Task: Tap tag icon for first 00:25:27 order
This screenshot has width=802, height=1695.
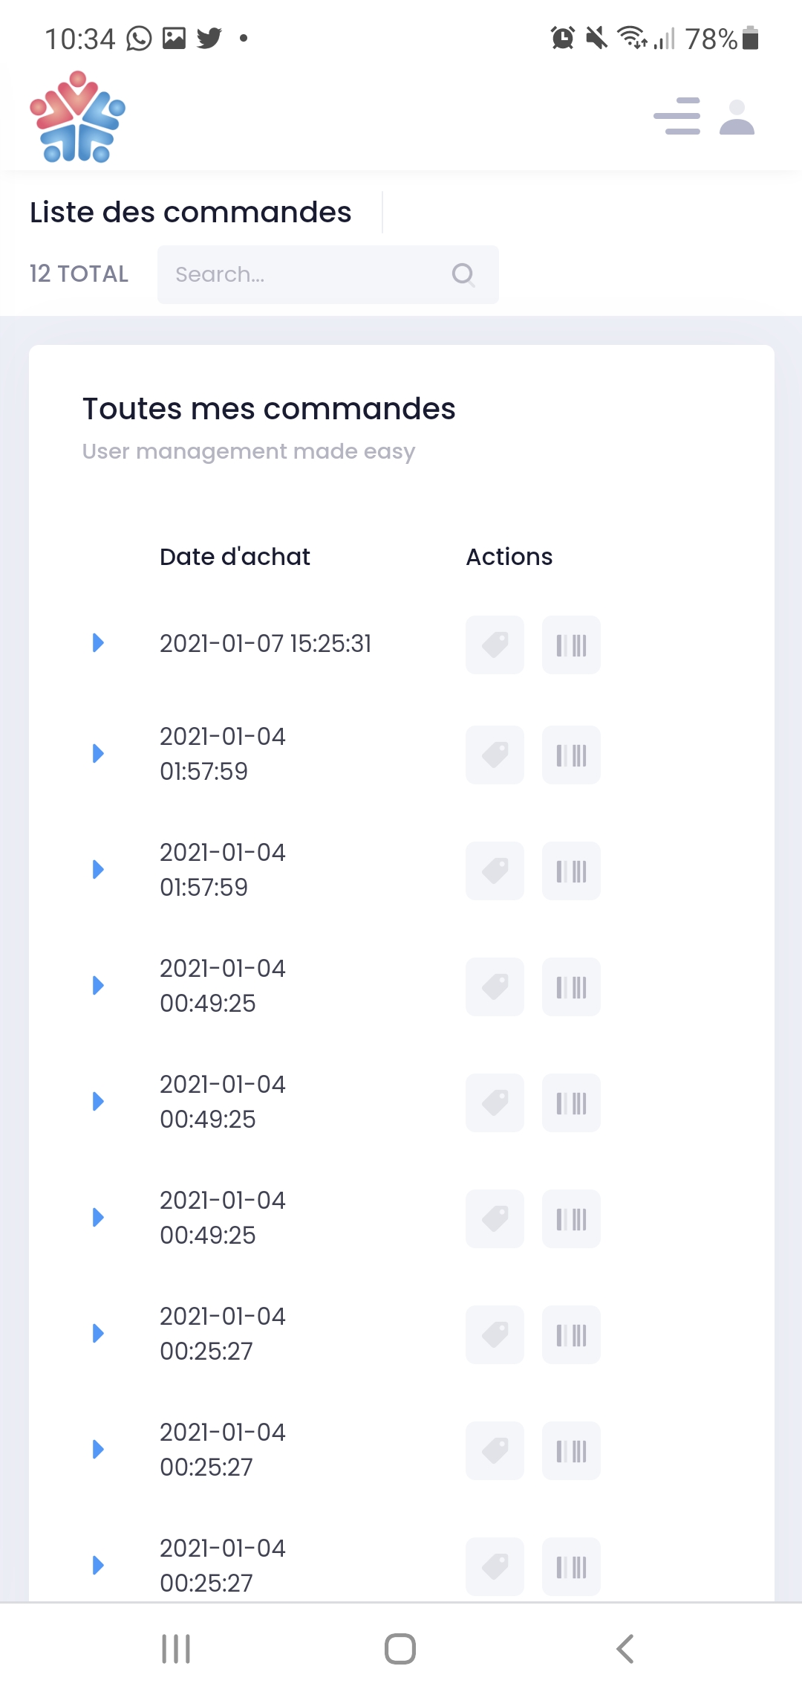Action: click(495, 1334)
